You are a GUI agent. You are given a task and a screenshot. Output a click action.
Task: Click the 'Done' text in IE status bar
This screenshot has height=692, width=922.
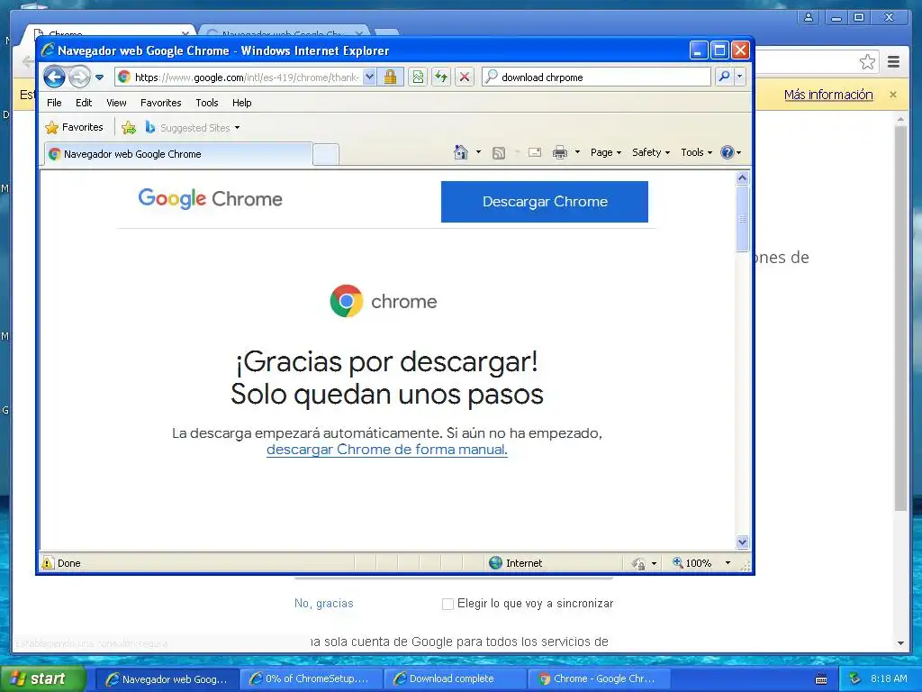point(68,563)
